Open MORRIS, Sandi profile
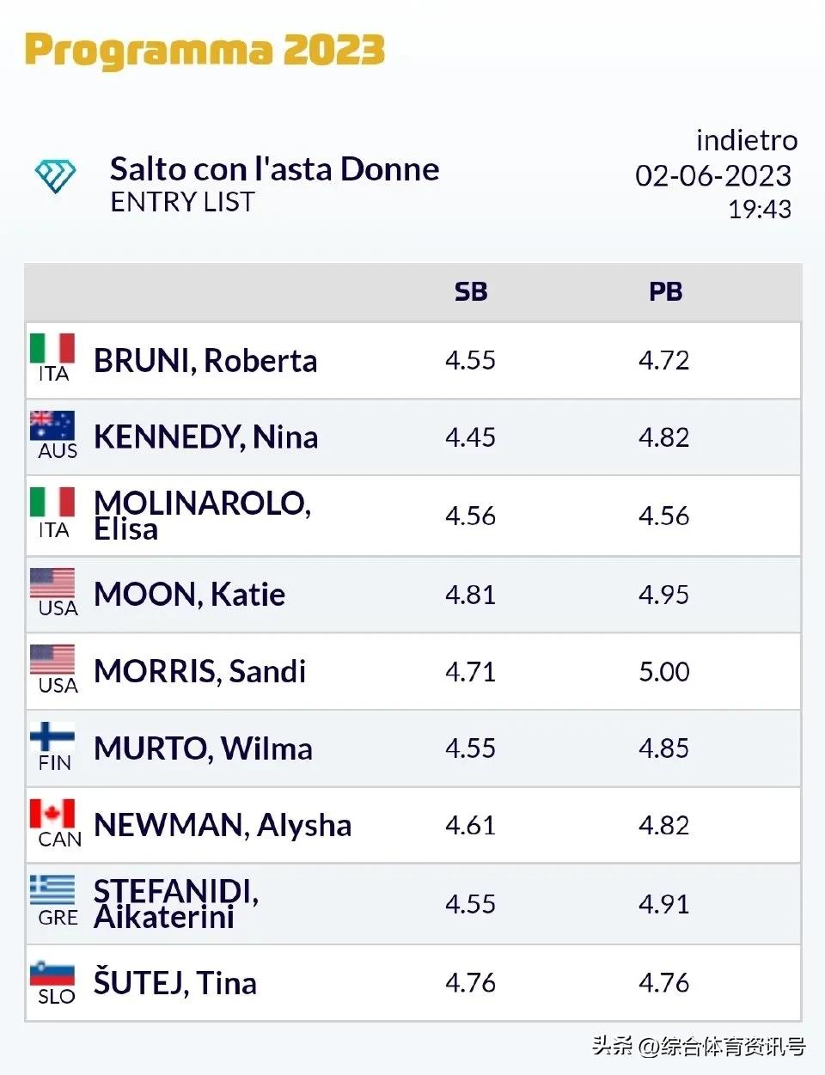 point(199,671)
